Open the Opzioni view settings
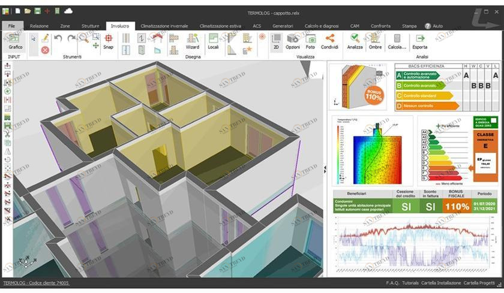This screenshot has width=504, height=293. (293, 41)
